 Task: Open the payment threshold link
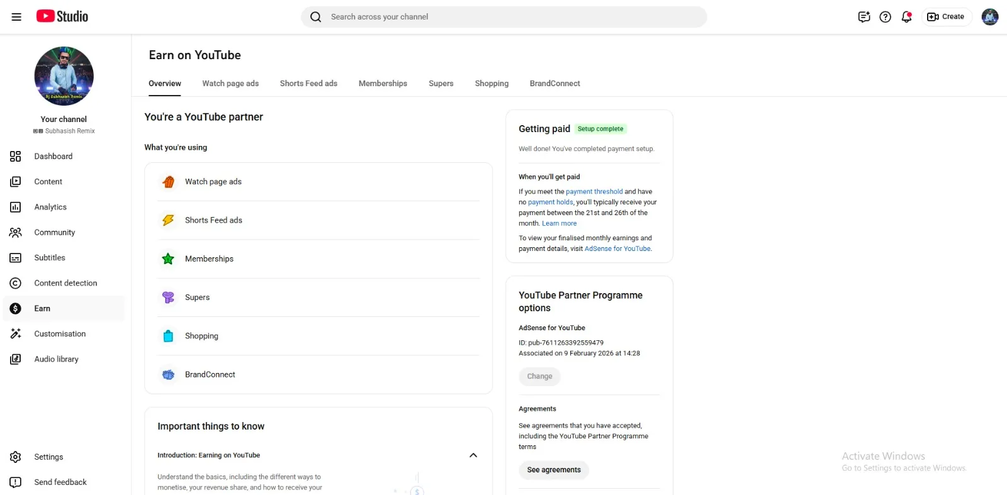click(x=594, y=192)
